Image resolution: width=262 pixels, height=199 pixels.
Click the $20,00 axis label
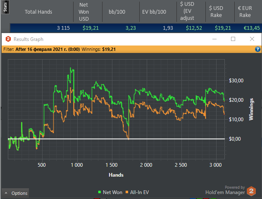[236, 100]
